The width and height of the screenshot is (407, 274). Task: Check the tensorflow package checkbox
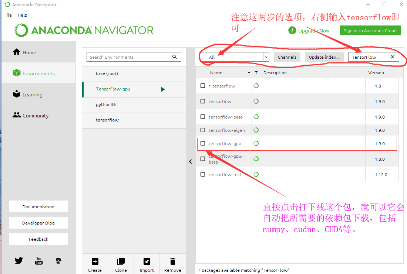click(203, 101)
